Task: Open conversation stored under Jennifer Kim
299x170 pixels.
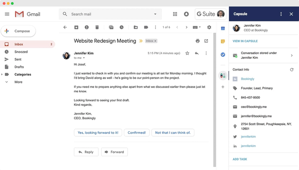Action: 263,55
